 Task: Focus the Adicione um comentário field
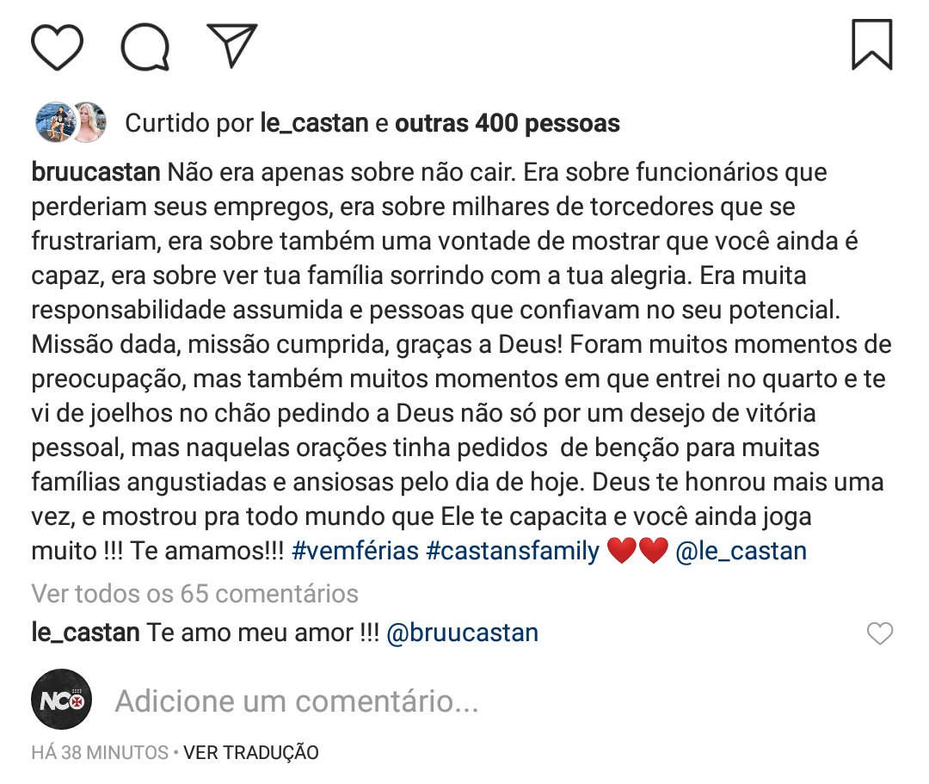[x=297, y=701]
